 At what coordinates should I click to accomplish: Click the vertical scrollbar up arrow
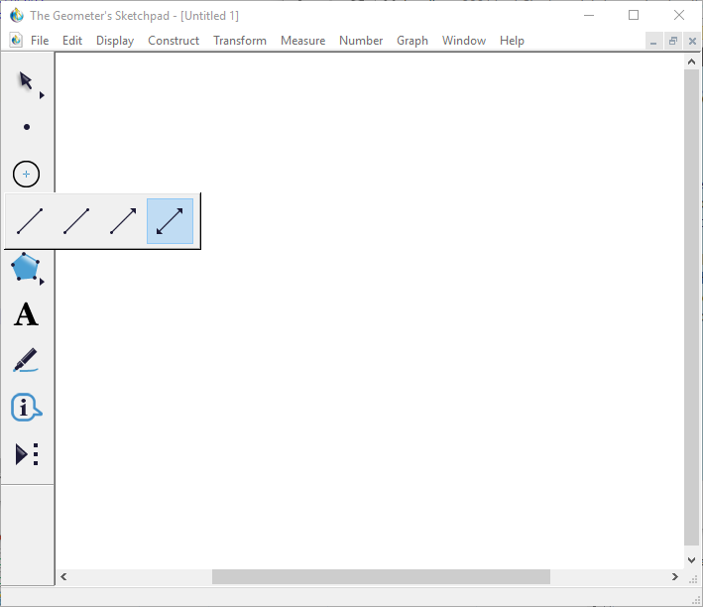tap(691, 61)
